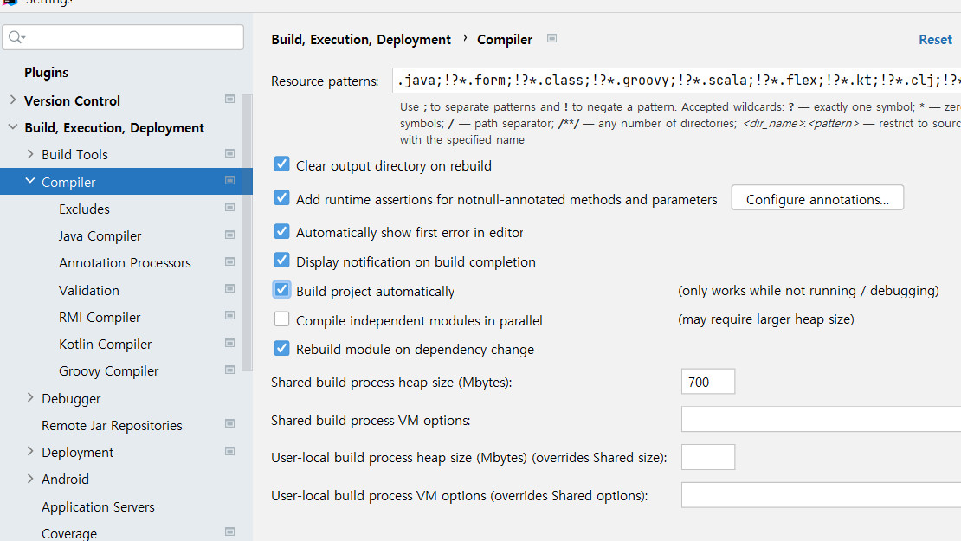Enable Compile independent modules in parallel

click(x=281, y=319)
